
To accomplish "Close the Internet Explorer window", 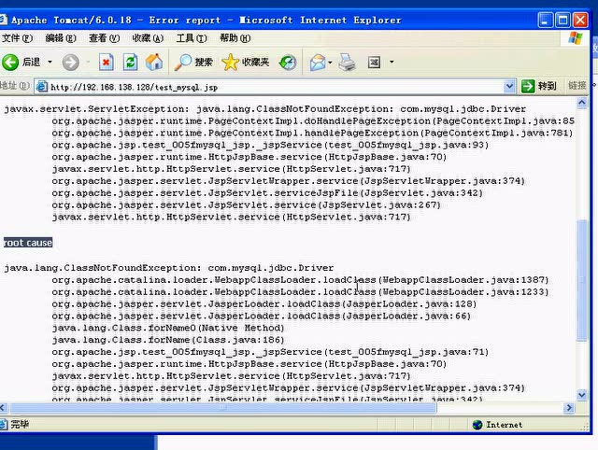I will [x=580, y=20].
